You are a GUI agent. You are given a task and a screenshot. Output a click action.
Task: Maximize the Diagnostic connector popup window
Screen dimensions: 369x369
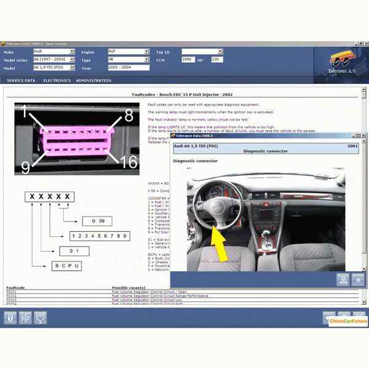(358, 136)
